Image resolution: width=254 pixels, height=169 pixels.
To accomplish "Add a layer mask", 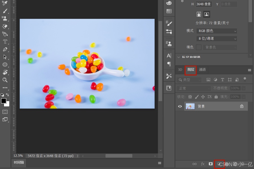I will pos(211,164).
